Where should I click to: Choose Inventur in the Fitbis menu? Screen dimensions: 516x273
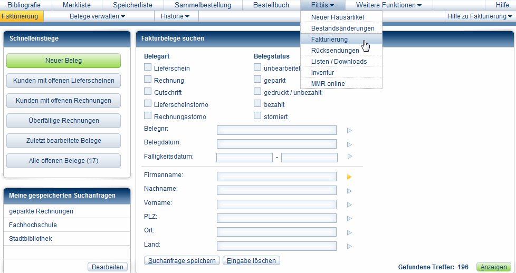(x=322, y=73)
